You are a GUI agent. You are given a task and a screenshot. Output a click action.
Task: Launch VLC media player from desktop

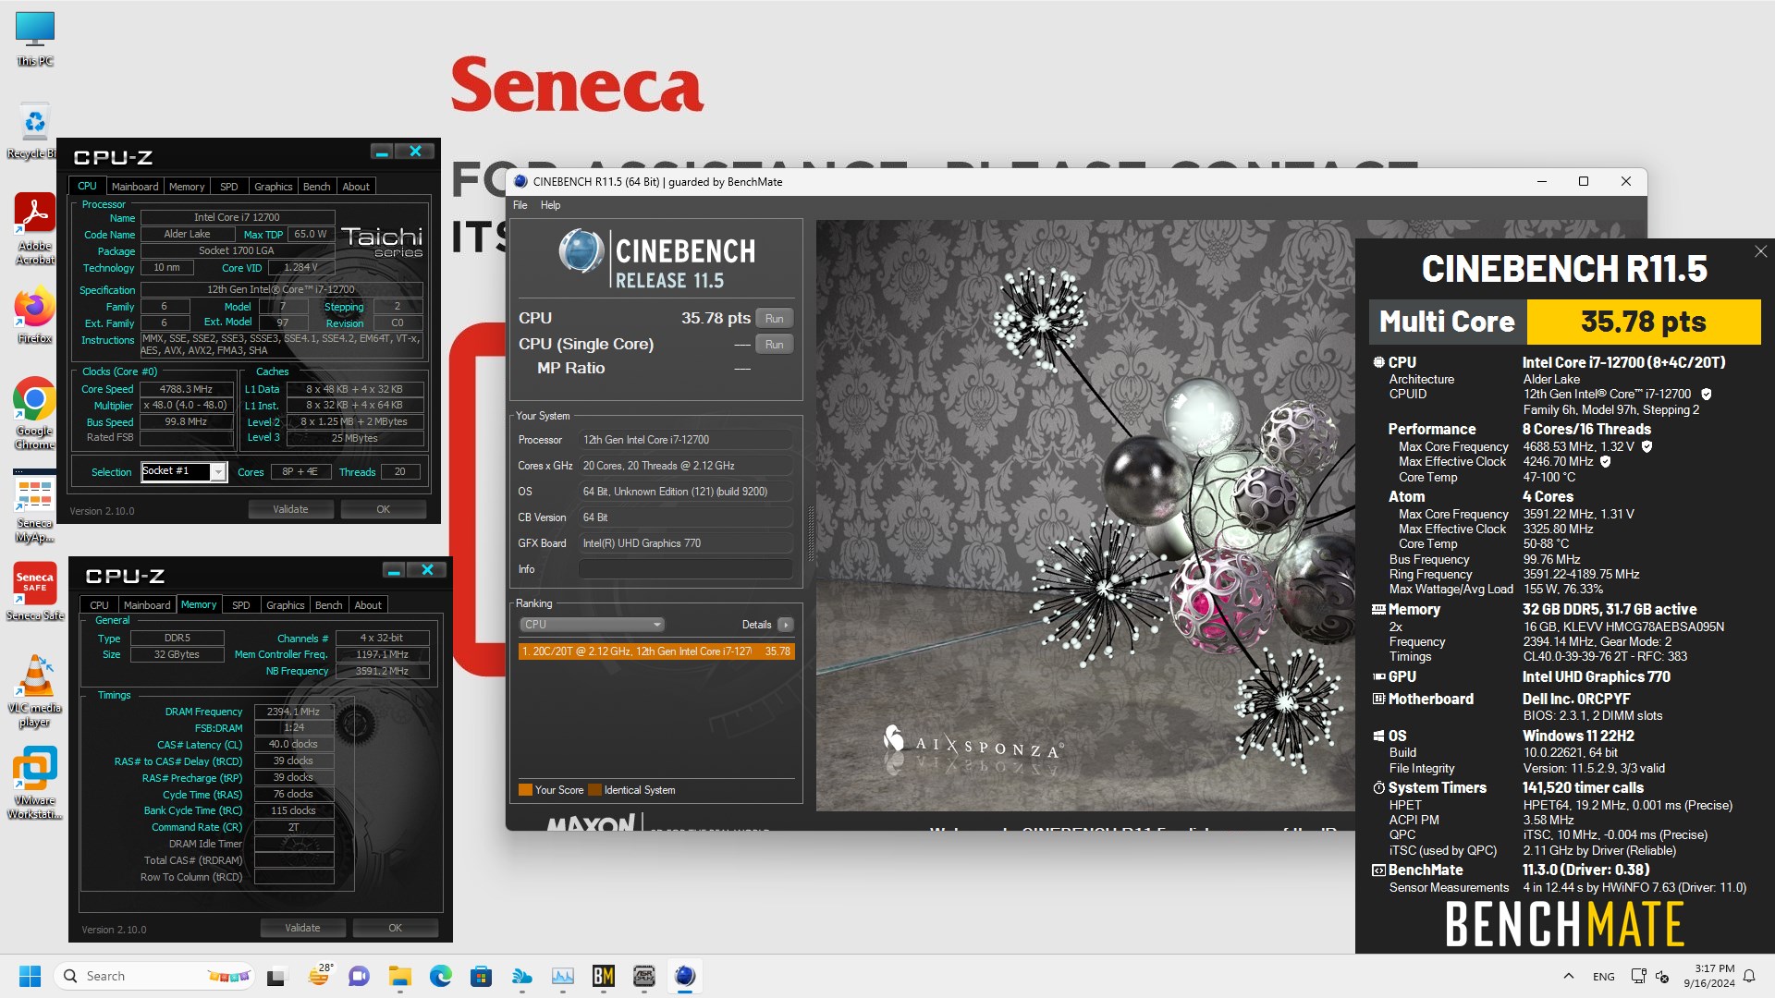point(34,691)
